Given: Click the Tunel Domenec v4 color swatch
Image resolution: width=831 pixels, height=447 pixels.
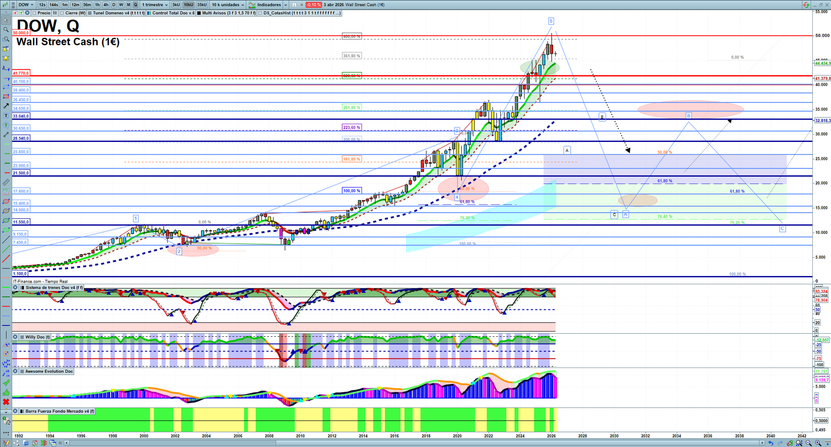Looking at the screenshot, I should [x=90, y=13].
